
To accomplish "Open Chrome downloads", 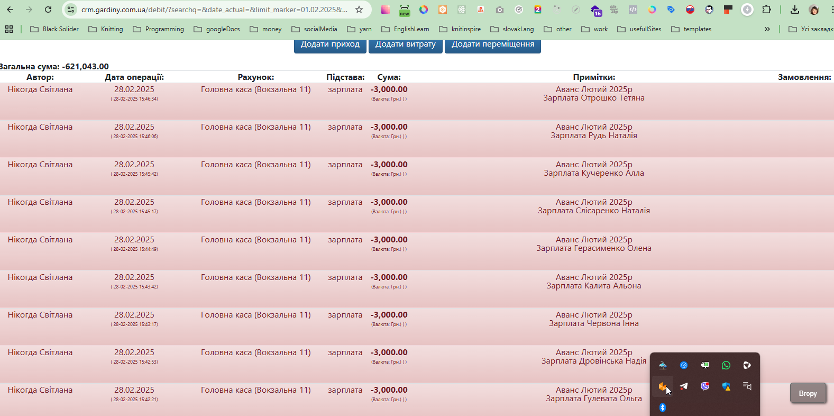I will [794, 10].
